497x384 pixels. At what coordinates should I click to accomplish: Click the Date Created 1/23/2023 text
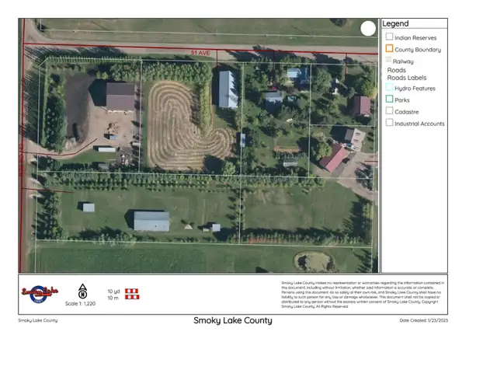click(424, 320)
